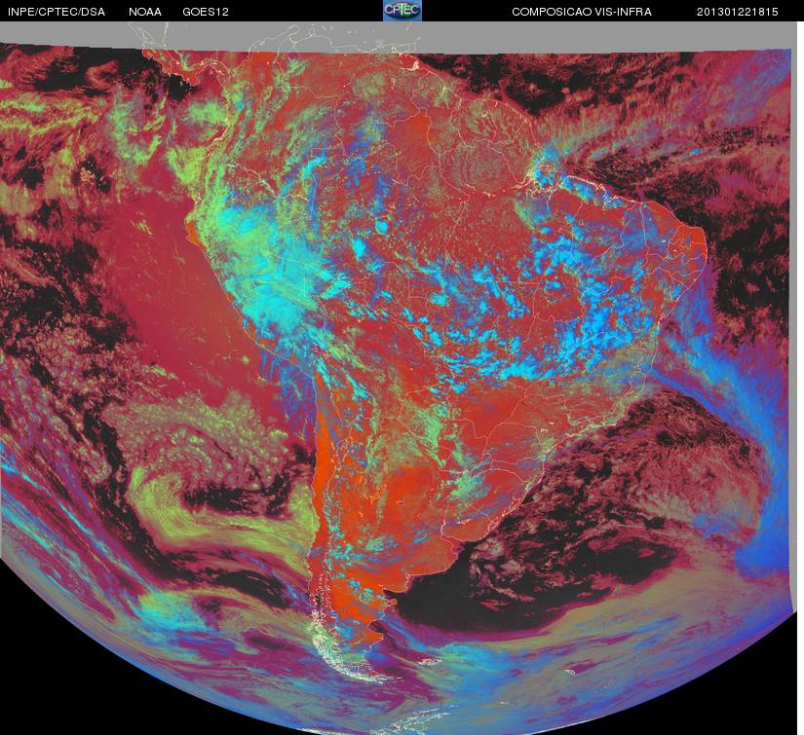The image size is (804, 735).
Task: Select the INPE/CPTEC/DSA header label
Action: 57,12
